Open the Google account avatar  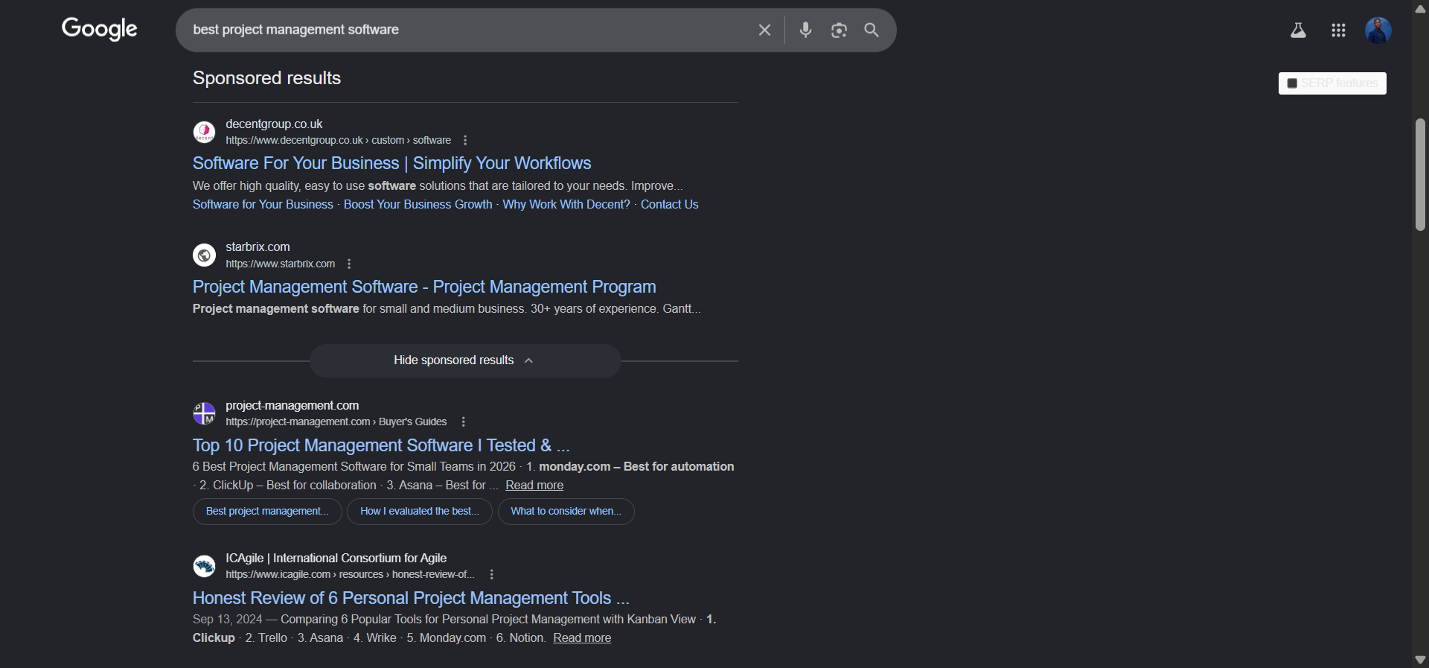(x=1378, y=31)
